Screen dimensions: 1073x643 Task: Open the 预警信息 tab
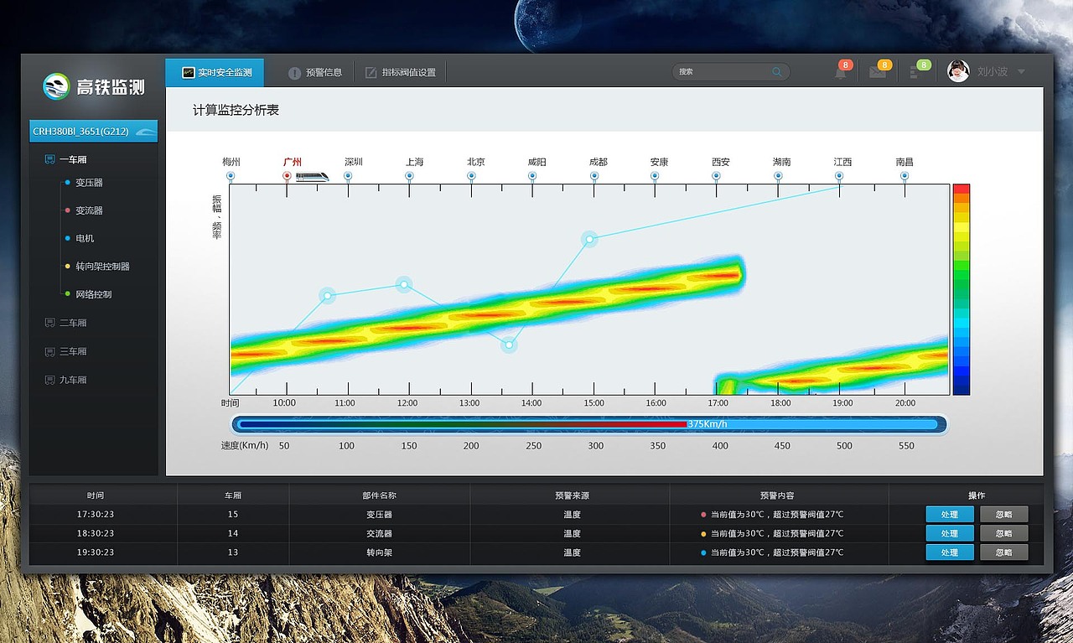(x=315, y=72)
